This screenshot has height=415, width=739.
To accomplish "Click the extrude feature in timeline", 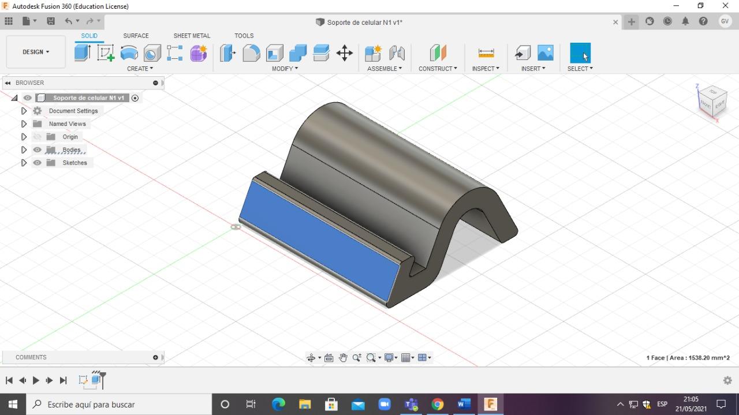I will (96, 380).
